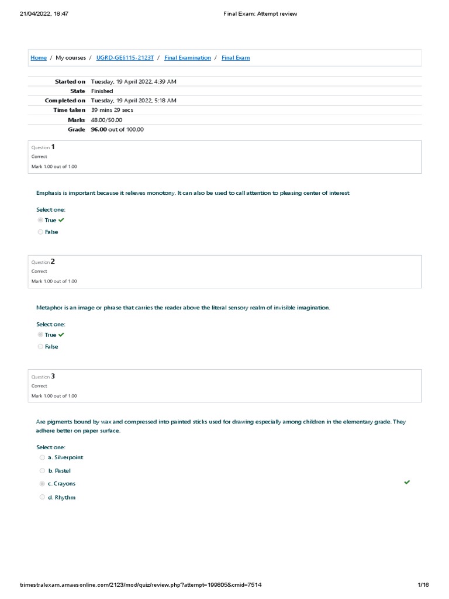Select True for the Emphasis question
This screenshot has width=449, height=599.
click(x=40, y=221)
